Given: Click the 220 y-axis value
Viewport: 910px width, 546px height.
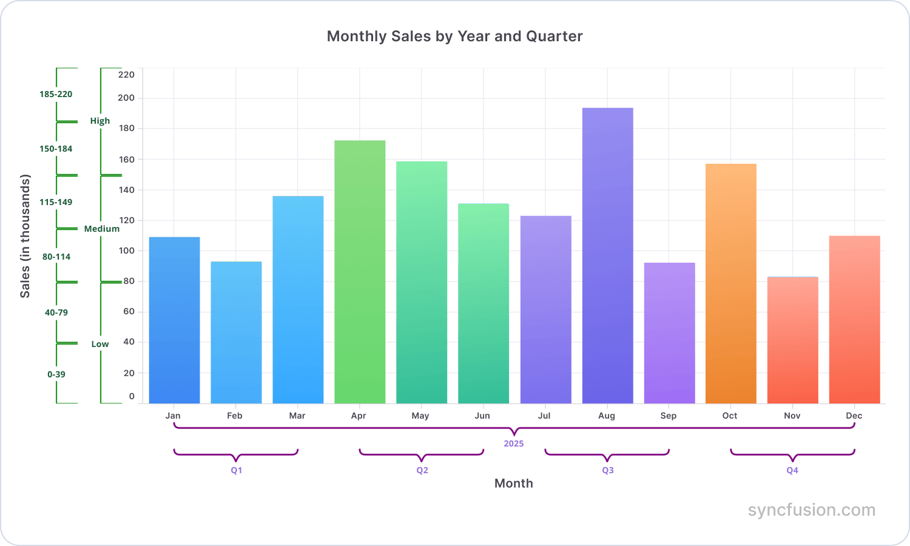Looking at the screenshot, I should click(126, 75).
